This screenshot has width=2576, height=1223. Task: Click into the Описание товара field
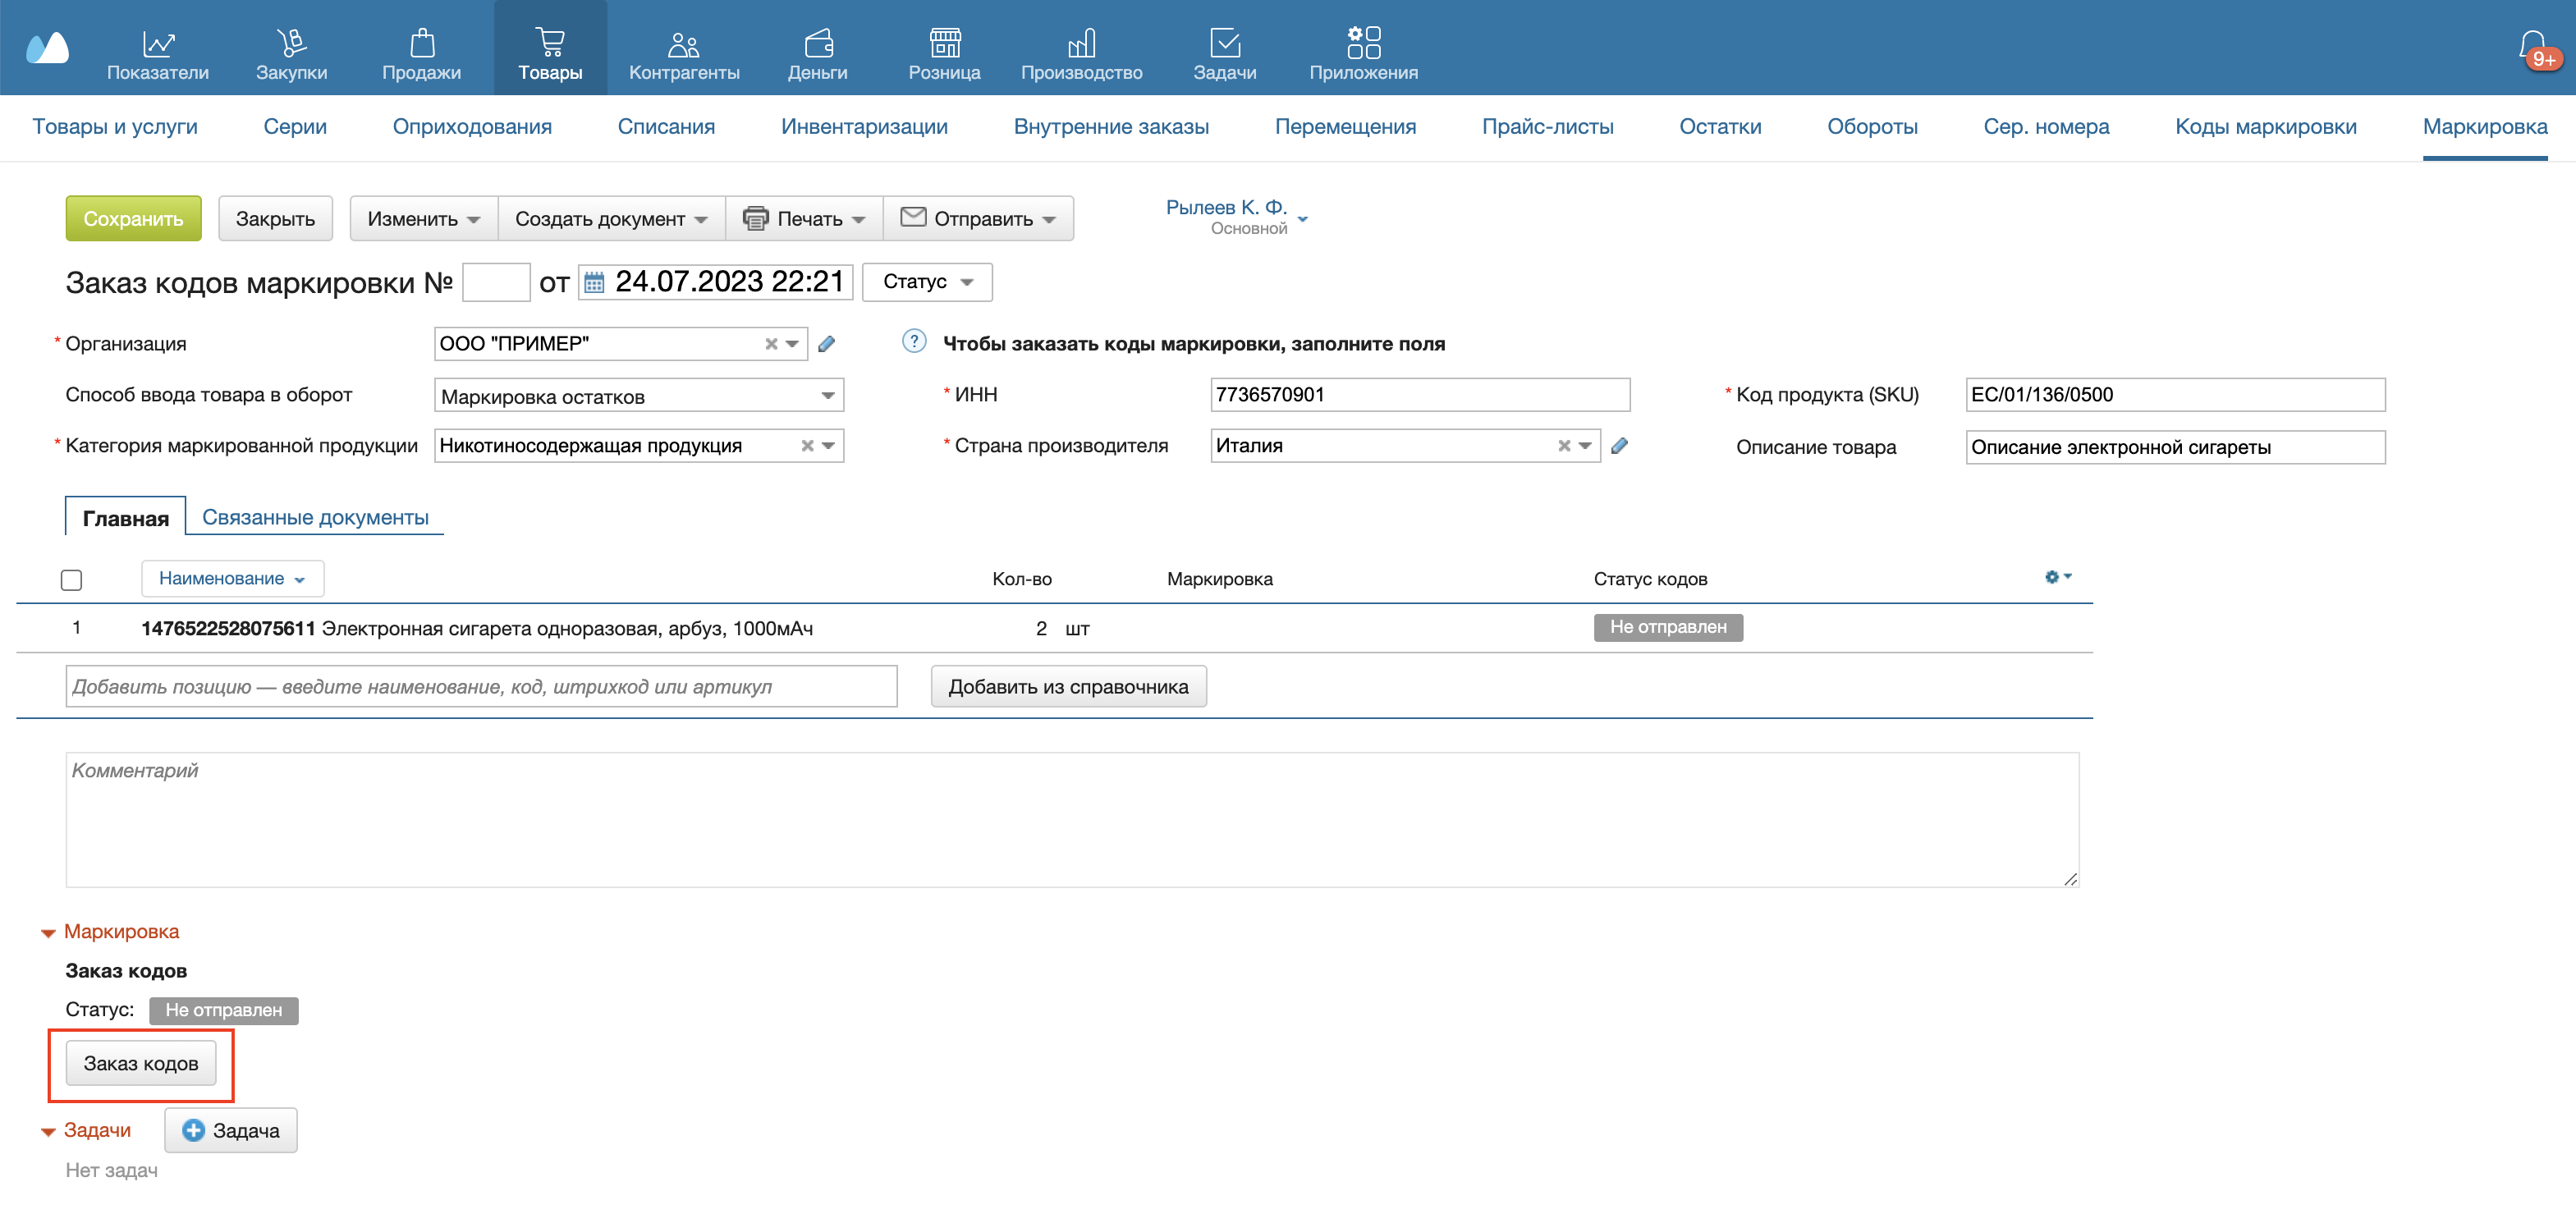2175,447
